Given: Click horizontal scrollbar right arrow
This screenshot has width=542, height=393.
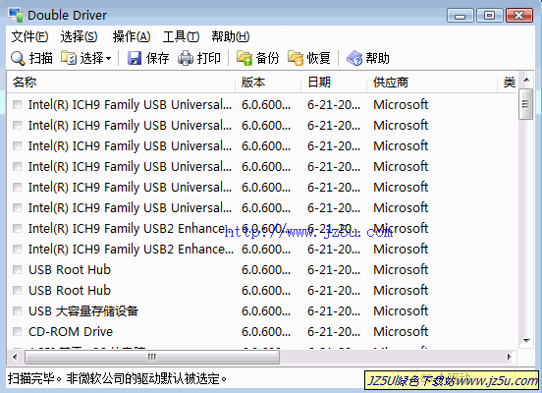Looking at the screenshot, I should tap(509, 357).
